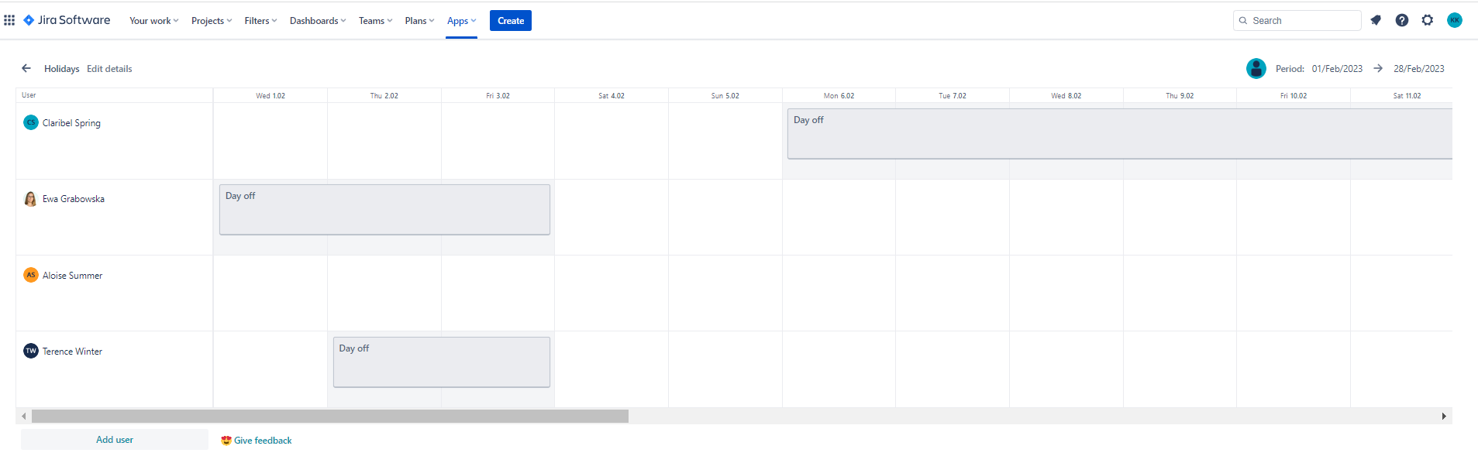The width and height of the screenshot is (1478, 470).
Task: Click the horizontal scrollbar left arrow
Action: click(24, 416)
